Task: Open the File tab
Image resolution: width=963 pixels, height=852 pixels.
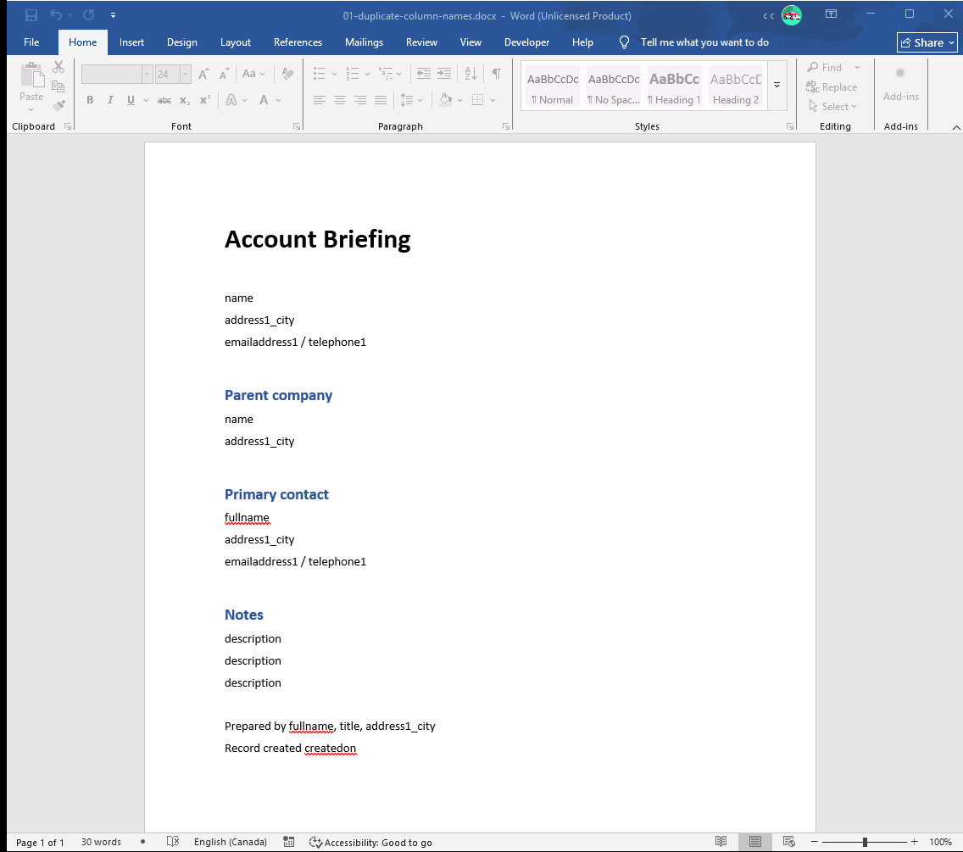Action: pyautogui.click(x=31, y=42)
